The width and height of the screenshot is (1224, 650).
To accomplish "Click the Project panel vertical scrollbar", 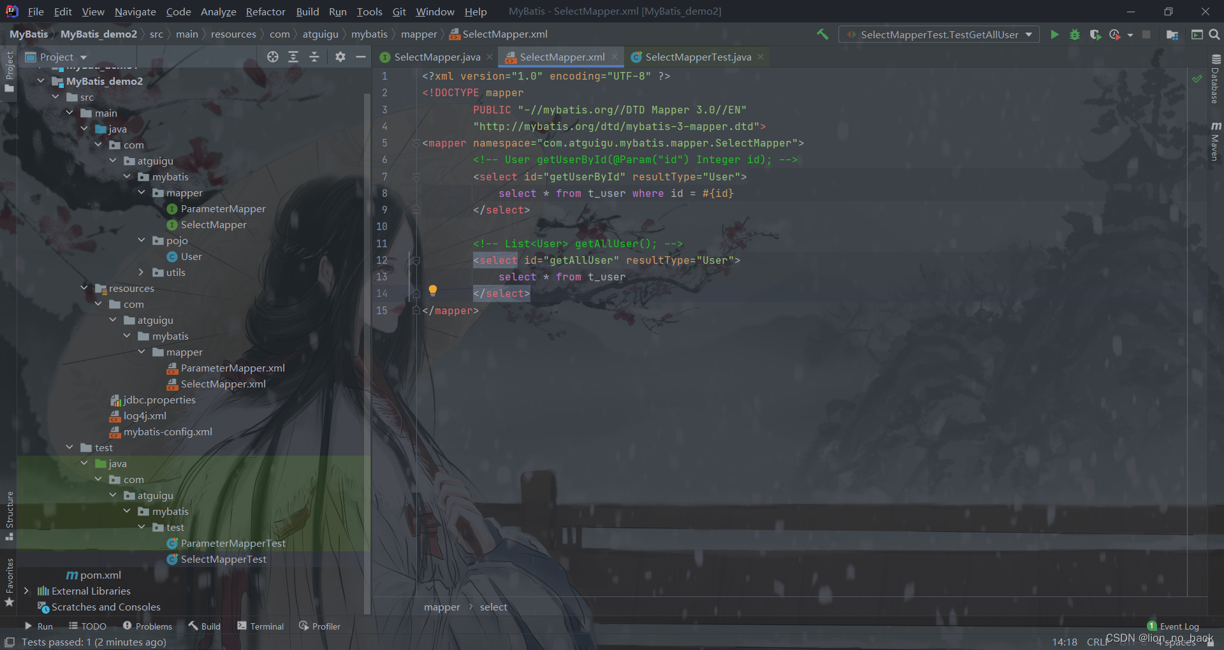I will pos(367,354).
